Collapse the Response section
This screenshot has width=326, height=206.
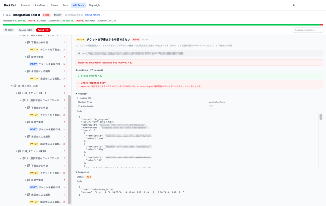click(x=82, y=172)
